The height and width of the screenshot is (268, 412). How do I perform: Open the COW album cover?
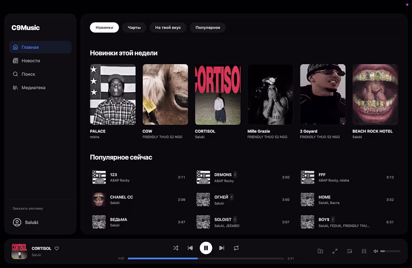[x=165, y=94]
